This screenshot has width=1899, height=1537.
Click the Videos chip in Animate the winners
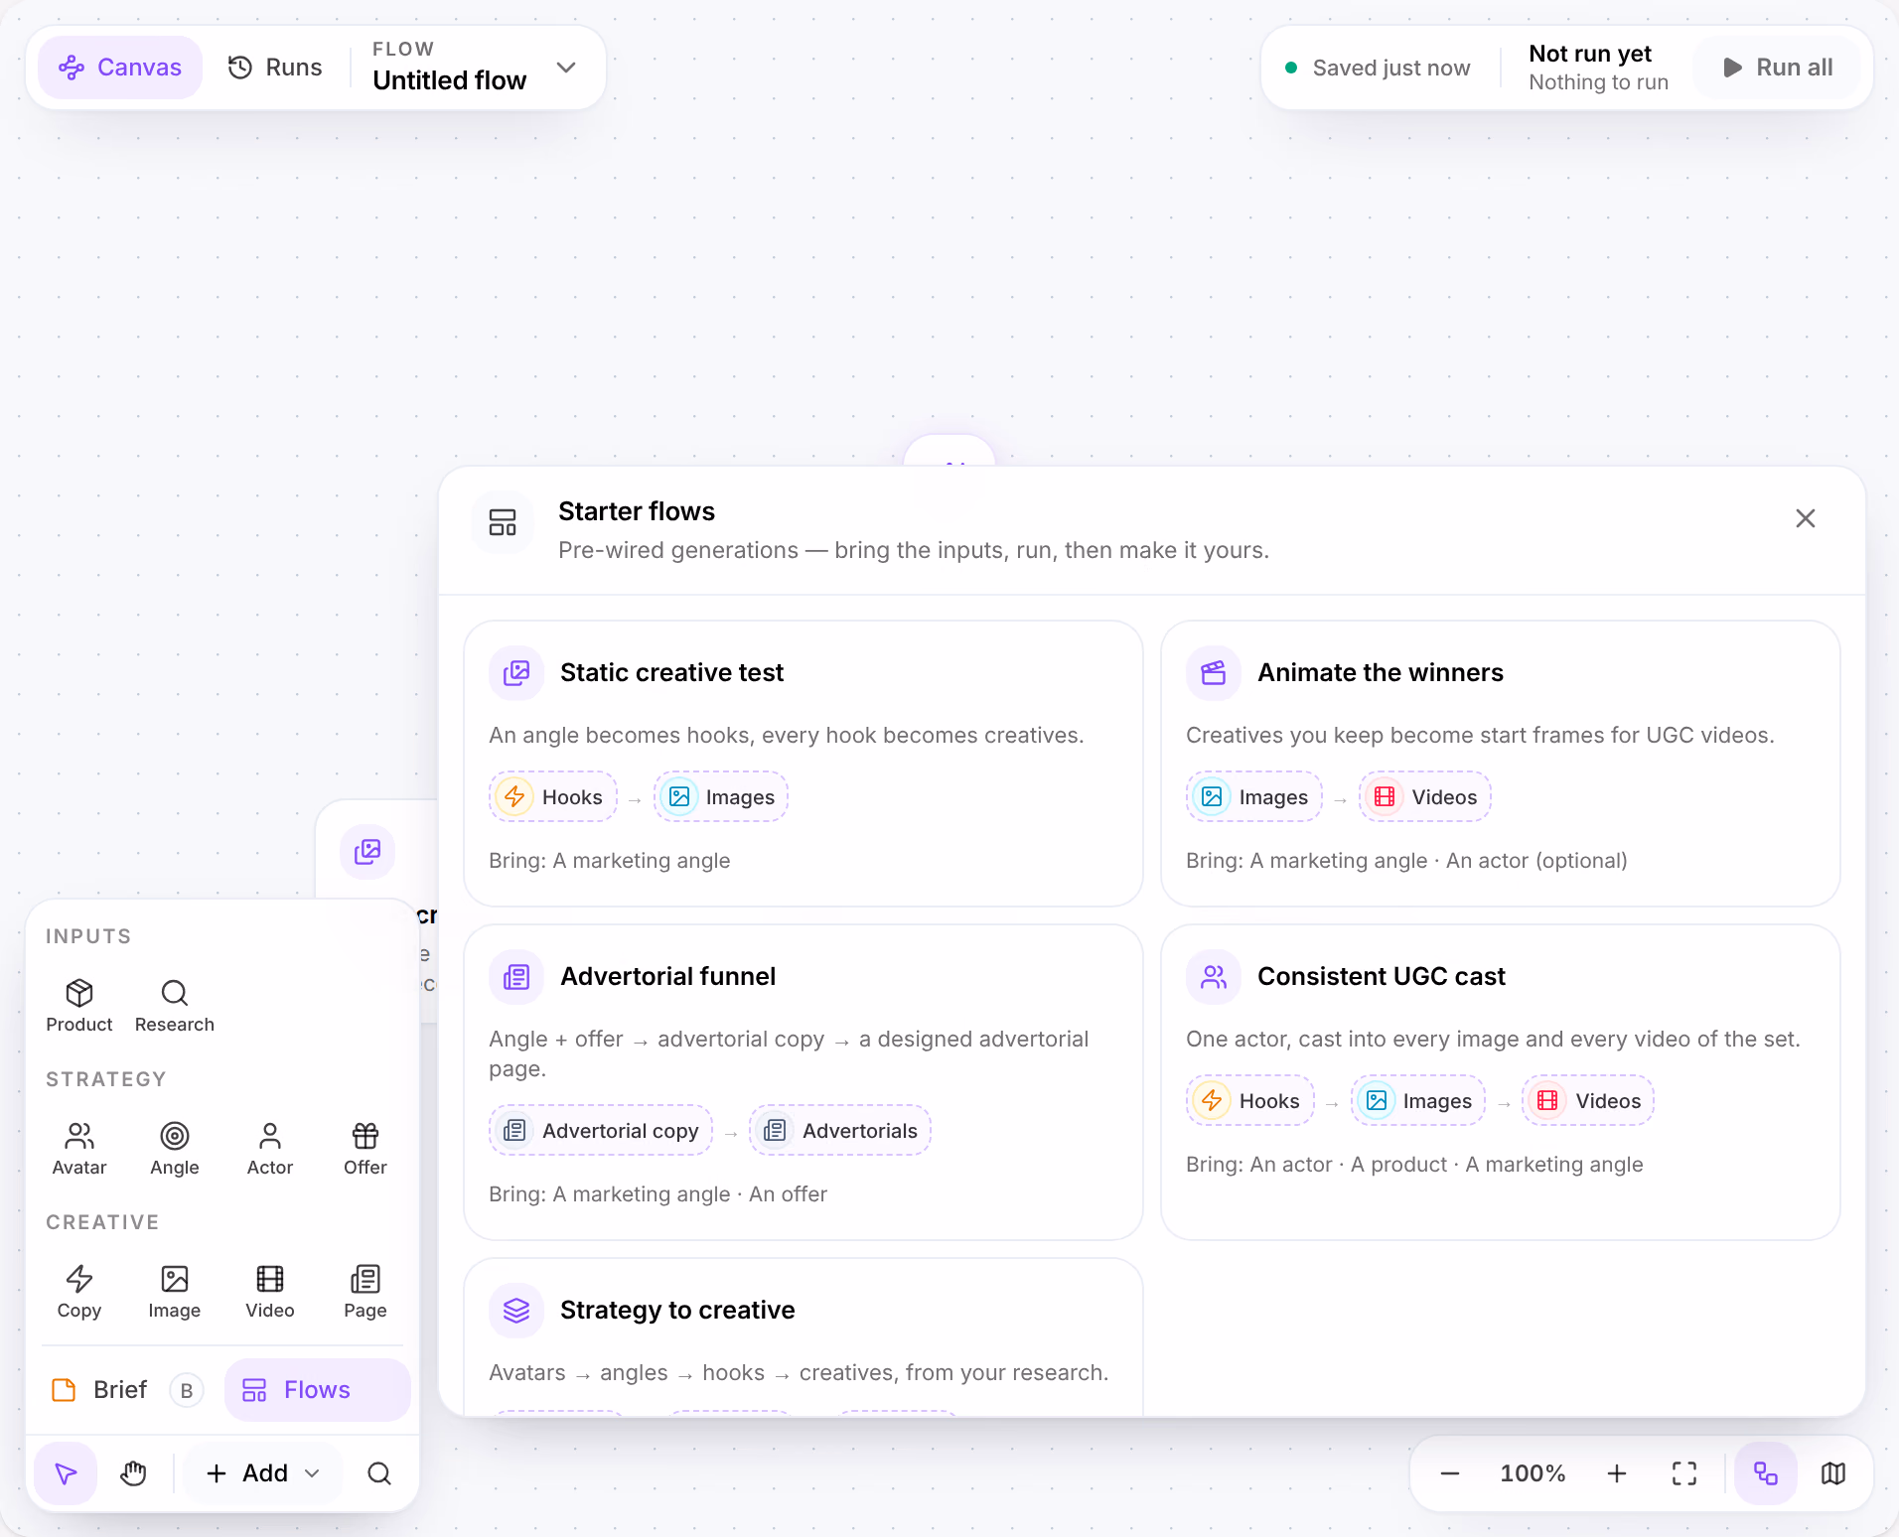1425,796
